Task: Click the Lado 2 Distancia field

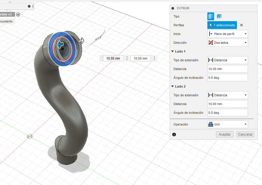Action: tap(228, 104)
